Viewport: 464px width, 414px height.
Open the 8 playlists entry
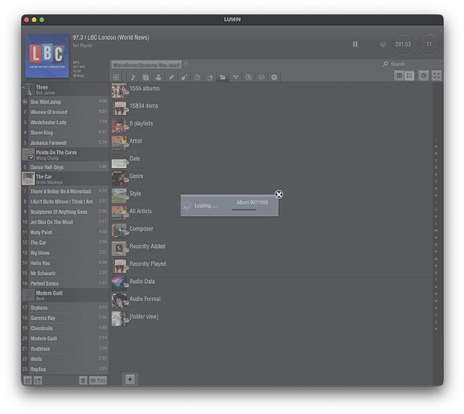[271, 125]
